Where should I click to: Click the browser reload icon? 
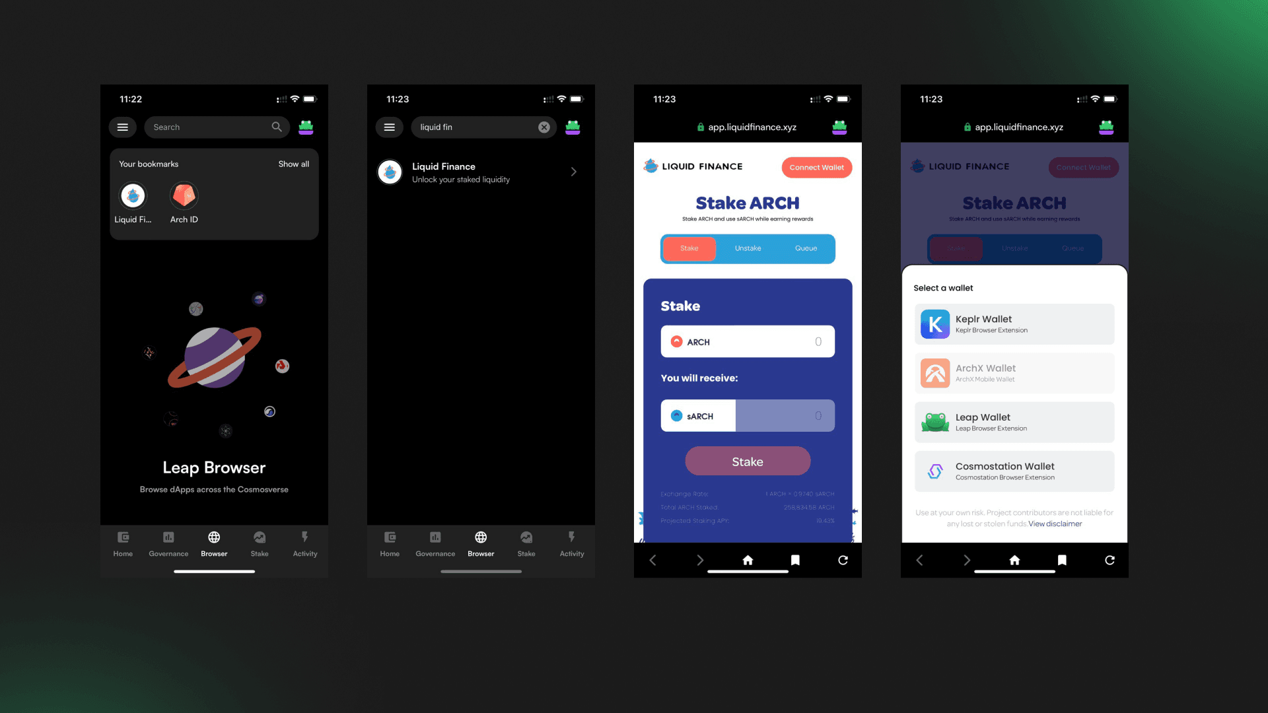click(843, 560)
